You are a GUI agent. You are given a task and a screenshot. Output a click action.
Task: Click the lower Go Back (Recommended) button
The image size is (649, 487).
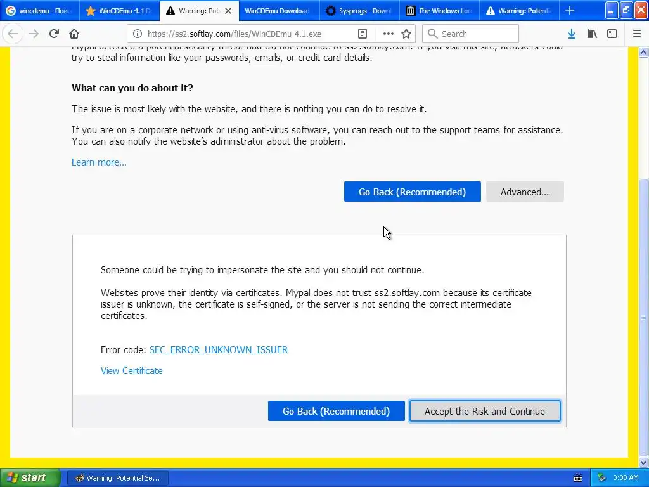(336, 411)
